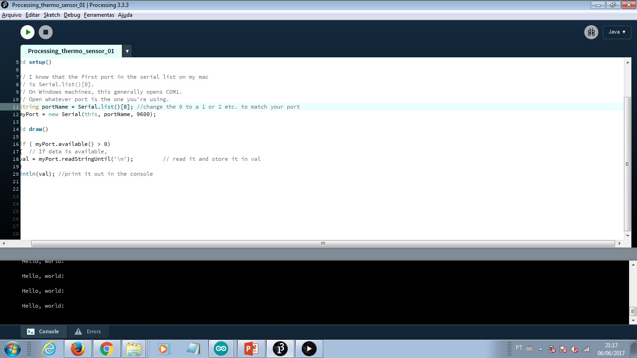637x358 pixels.
Task: Open Firefox from the taskbar
Action: point(78,349)
